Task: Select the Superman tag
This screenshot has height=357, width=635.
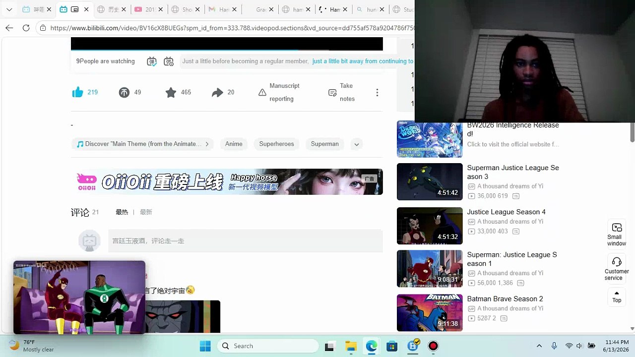Action: [324, 144]
